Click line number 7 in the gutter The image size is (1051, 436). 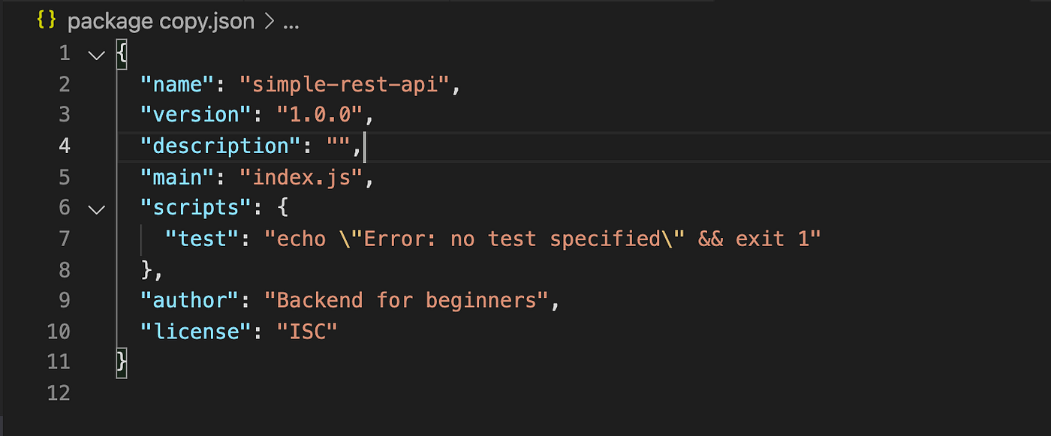coord(65,239)
